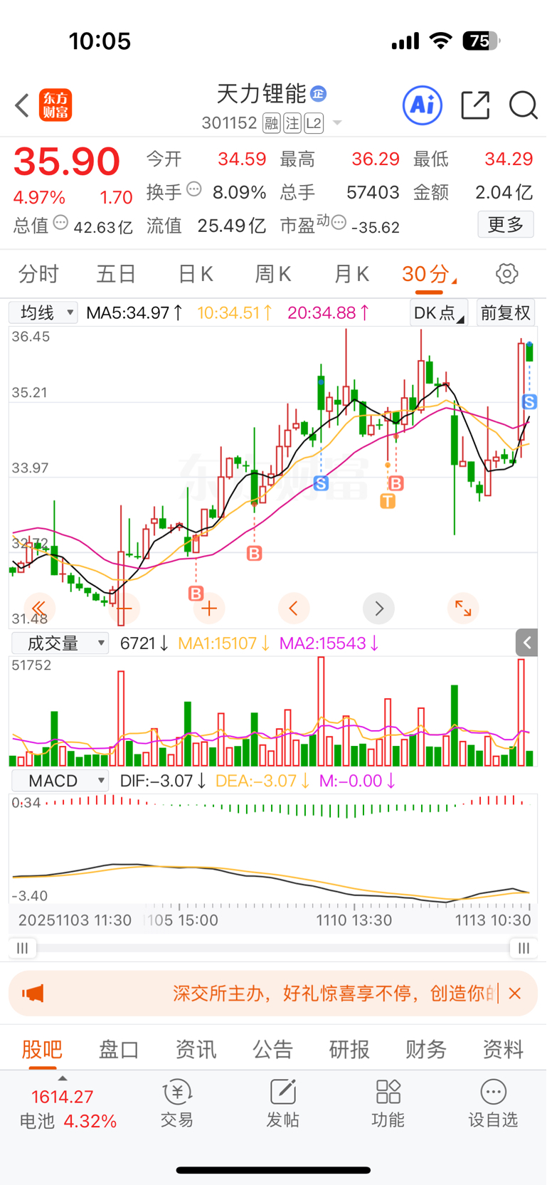Close the promotion banner with X
The width and height of the screenshot is (547, 1185).
515,993
